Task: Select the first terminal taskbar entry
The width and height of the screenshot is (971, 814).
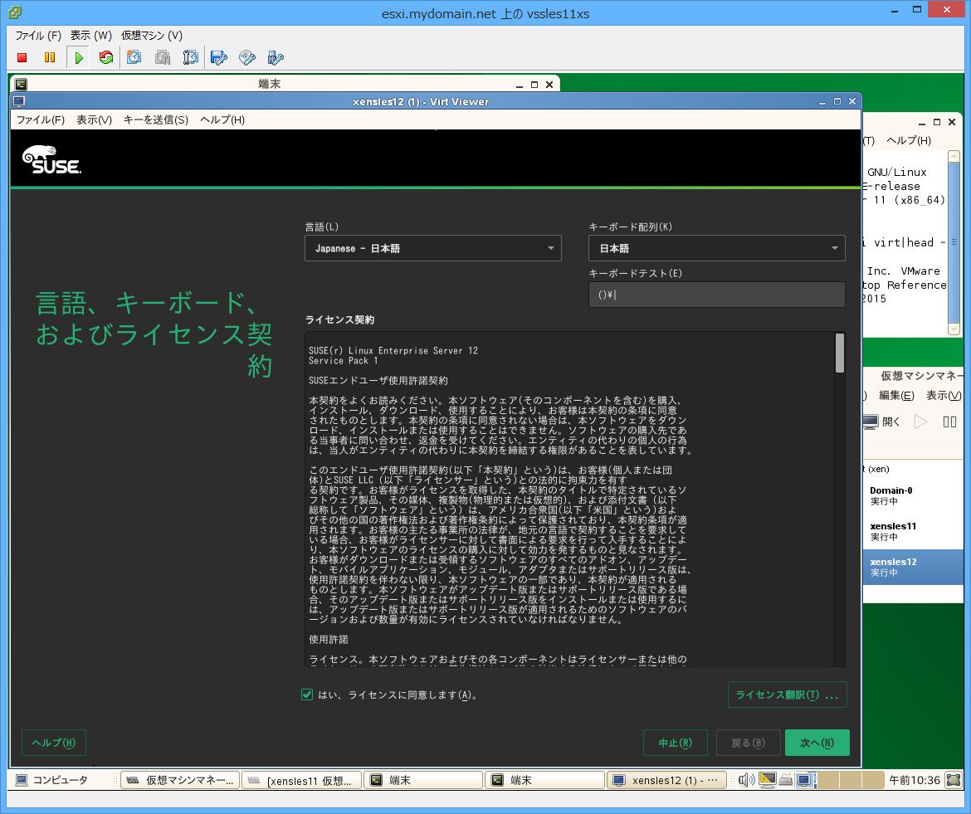Action: coord(422,780)
